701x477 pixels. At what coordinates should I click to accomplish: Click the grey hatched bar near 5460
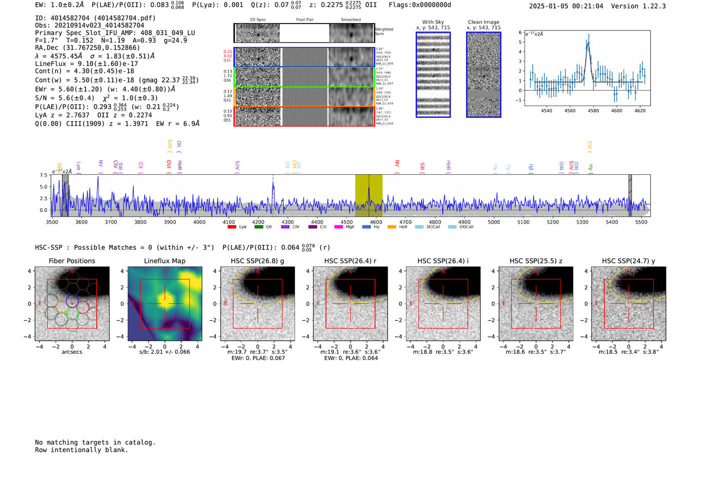click(630, 196)
